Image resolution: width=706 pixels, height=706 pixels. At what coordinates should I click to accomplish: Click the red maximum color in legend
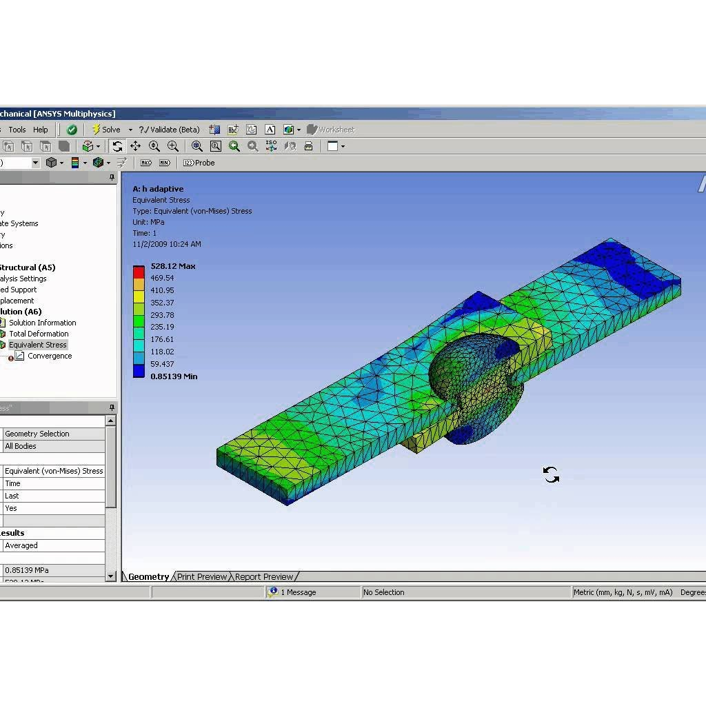click(x=139, y=270)
